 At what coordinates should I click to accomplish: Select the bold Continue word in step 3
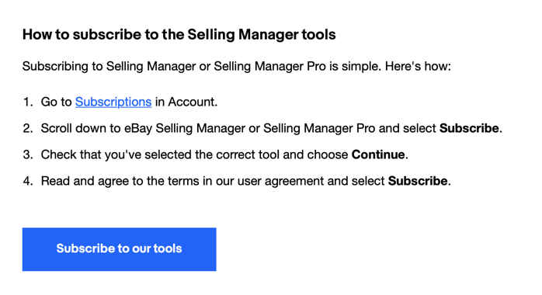(378, 154)
